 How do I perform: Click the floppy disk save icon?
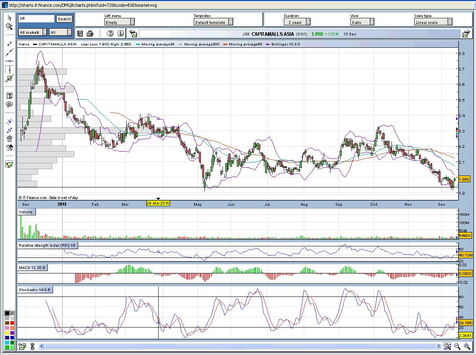[x=80, y=34]
